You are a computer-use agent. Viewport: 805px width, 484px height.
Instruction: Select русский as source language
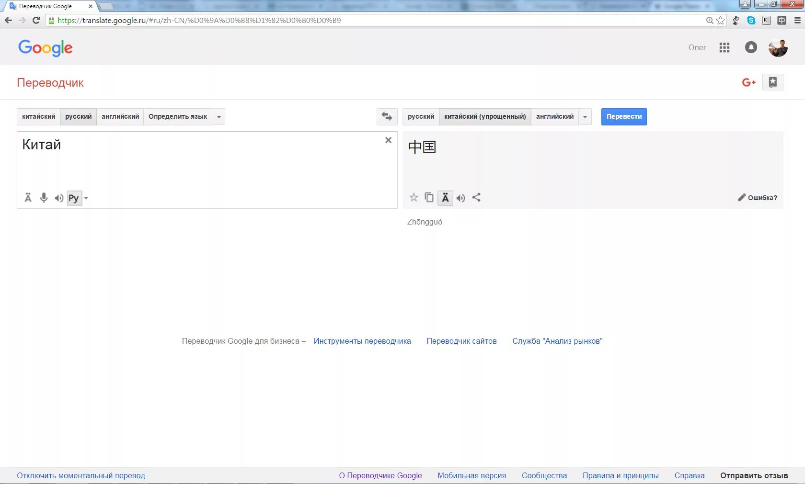coord(79,117)
